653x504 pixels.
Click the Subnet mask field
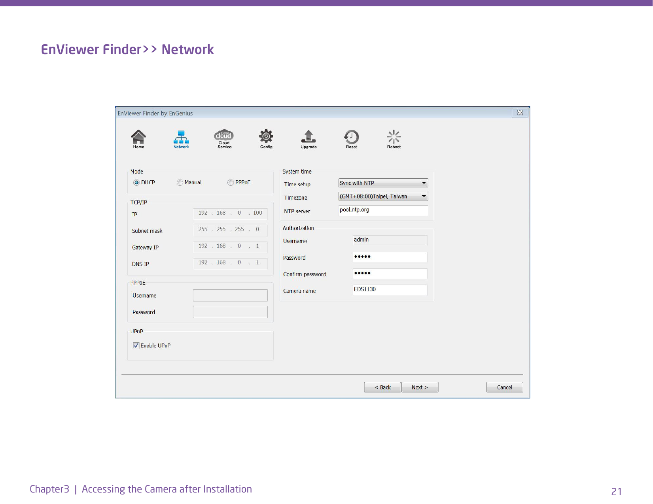230,230
